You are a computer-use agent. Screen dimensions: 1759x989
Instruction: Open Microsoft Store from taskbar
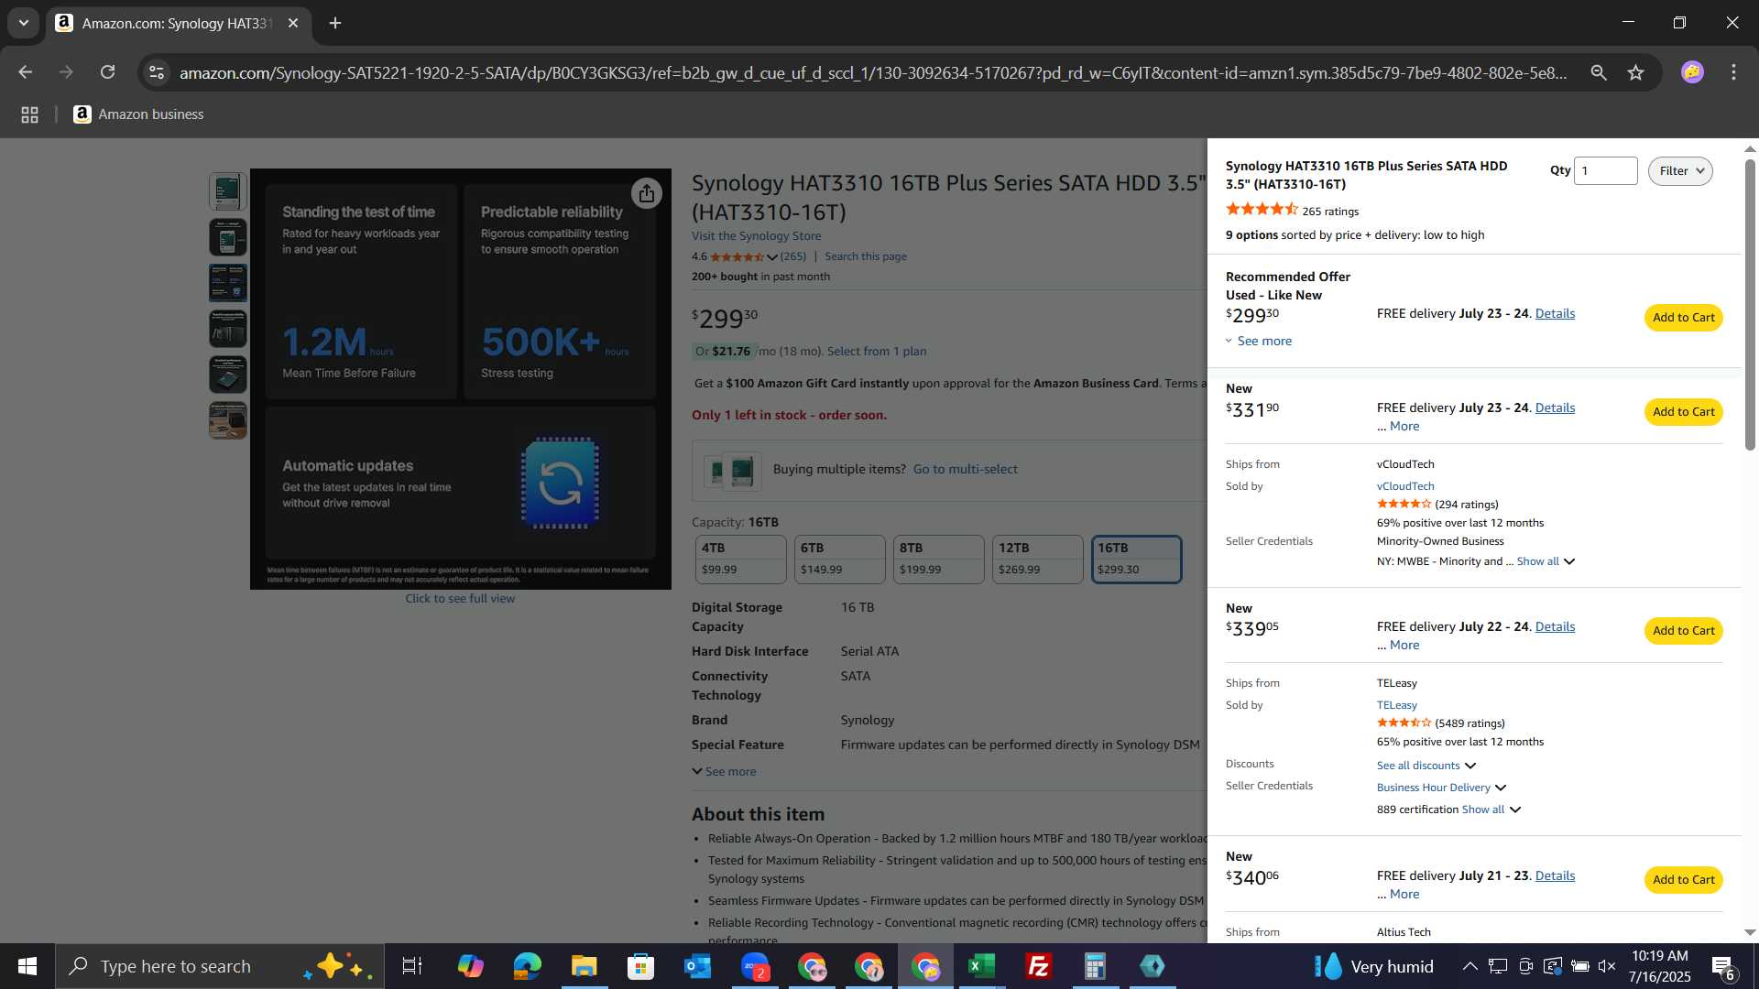click(x=640, y=966)
